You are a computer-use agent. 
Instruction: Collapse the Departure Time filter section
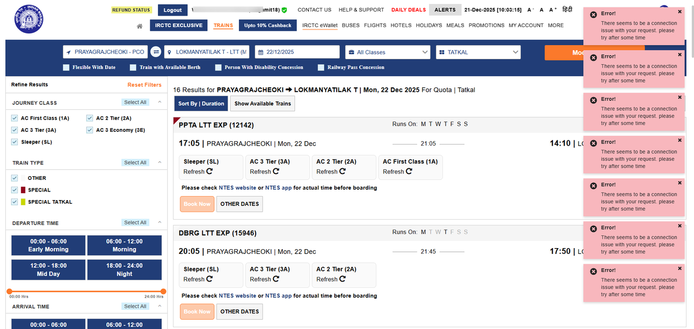pyautogui.click(x=160, y=223)
